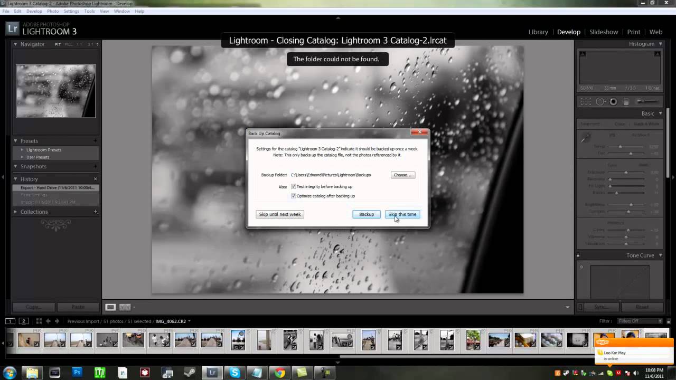Toggle the Sync auto-sync switch

pos(580,307)
